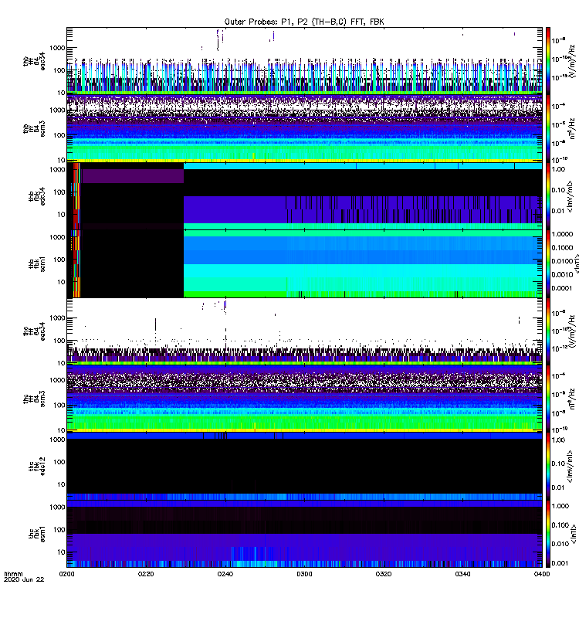Click the 'thc fff 64 eac34' panel label
Screen dimensions: 579x618
[x=34, y=331]
